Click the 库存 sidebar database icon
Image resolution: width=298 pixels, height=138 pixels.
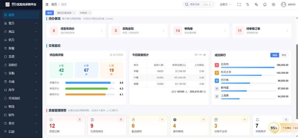(x=5, y=90)
